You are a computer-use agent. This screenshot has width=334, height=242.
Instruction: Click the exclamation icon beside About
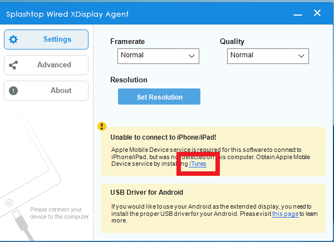[13, 91]
